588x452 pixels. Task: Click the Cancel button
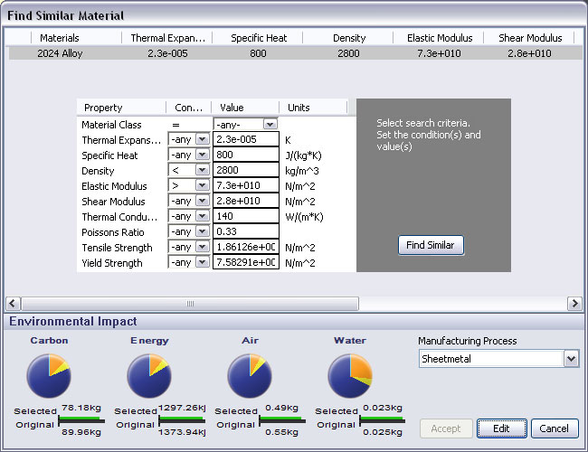(555, 428)
